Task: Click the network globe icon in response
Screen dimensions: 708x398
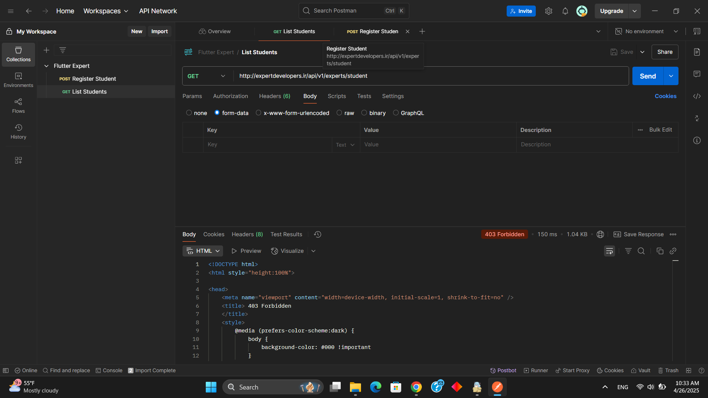Action: click(600, 234)
